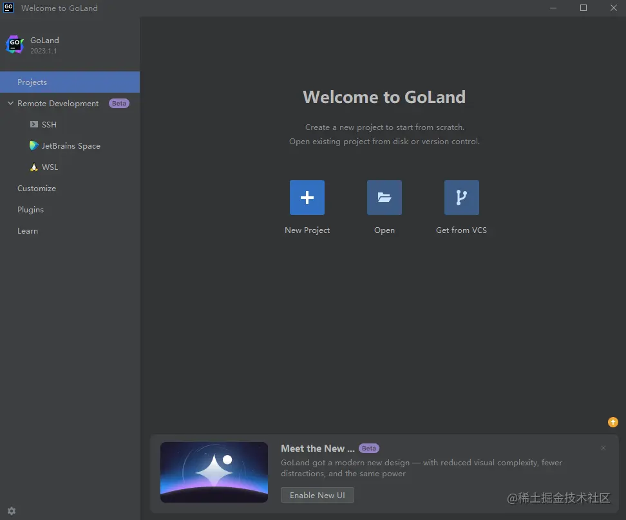Click the Welcome to GoLand heading
626x520 pixels.
(384, 97)
